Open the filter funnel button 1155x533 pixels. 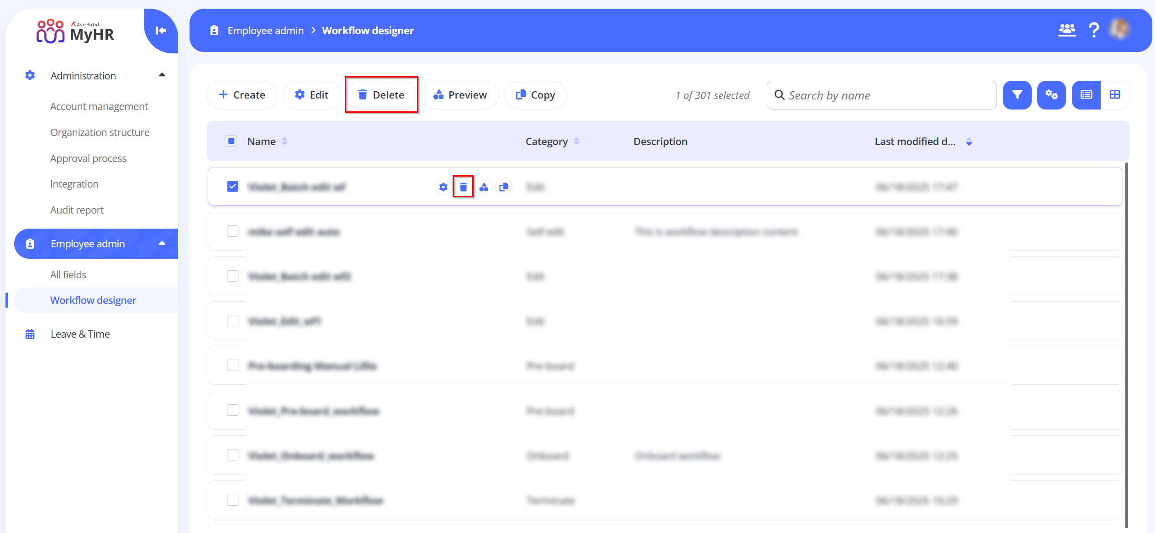tap(1017, 95)
